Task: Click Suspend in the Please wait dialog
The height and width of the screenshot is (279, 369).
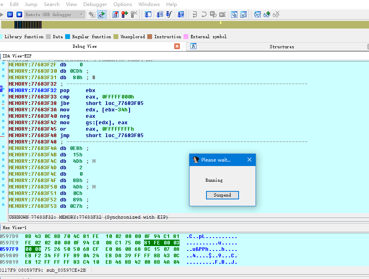Action: click(x=223, y=195)
